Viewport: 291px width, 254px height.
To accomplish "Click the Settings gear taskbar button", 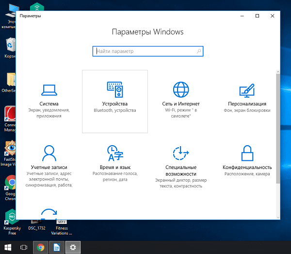I will (73, 247).
